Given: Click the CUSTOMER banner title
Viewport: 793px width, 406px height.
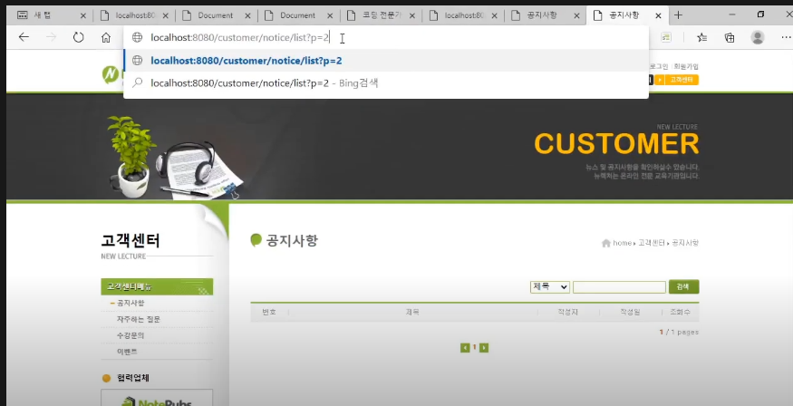Looking at the screenshot, I should tap(616, 143).
